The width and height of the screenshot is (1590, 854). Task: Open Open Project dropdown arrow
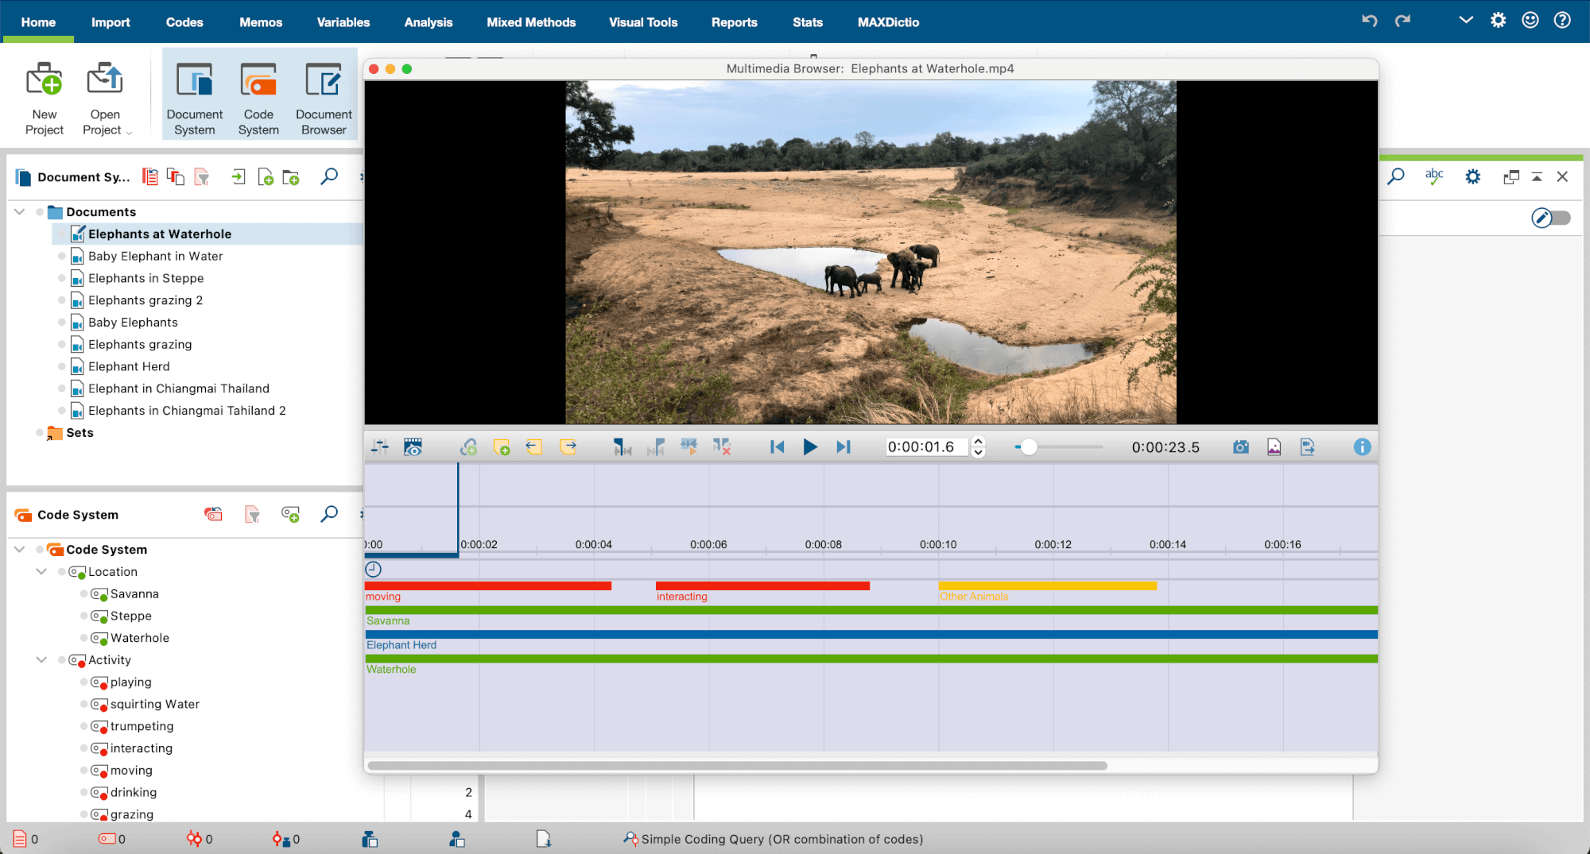pyautogui.click(x=129, y=132)
